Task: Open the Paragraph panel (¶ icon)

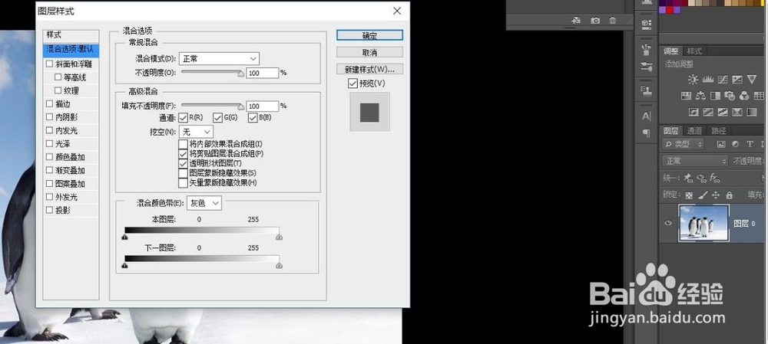Action: [647, 133]
